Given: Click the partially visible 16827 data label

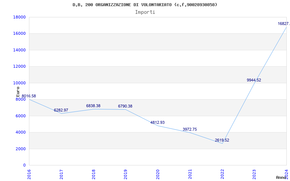Looking at the screenshot, I should [284, 24].
